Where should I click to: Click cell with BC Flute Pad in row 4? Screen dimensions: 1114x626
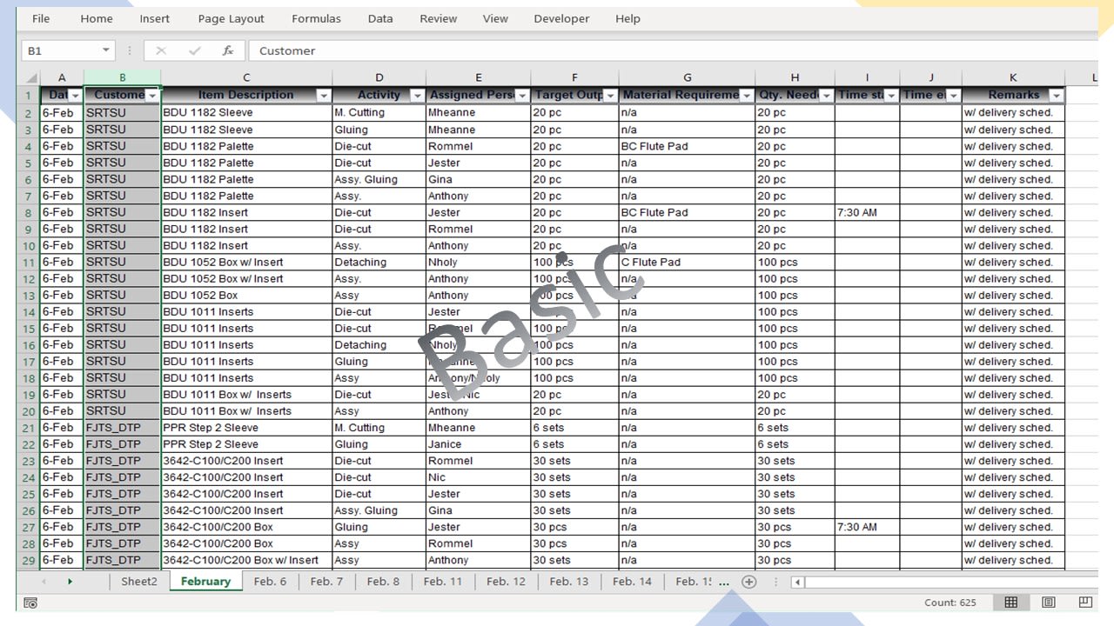click(x=687, y=146)
